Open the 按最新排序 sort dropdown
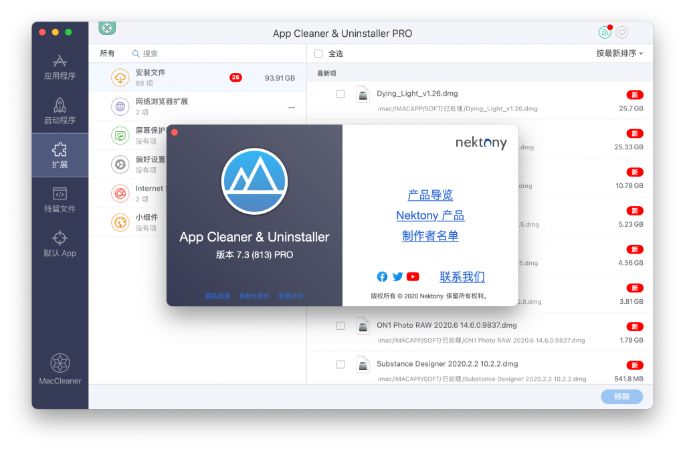This screenshot has width=685, height=451. tap(619, 54)
